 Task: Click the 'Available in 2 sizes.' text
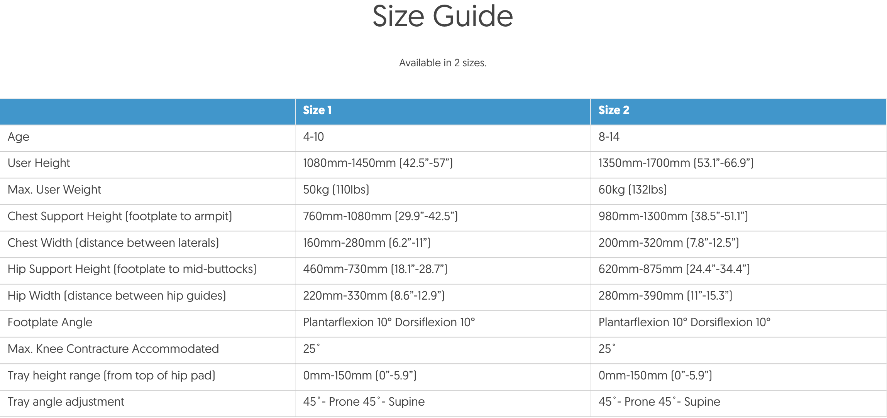pyautogui.click(x=443, y=63)
